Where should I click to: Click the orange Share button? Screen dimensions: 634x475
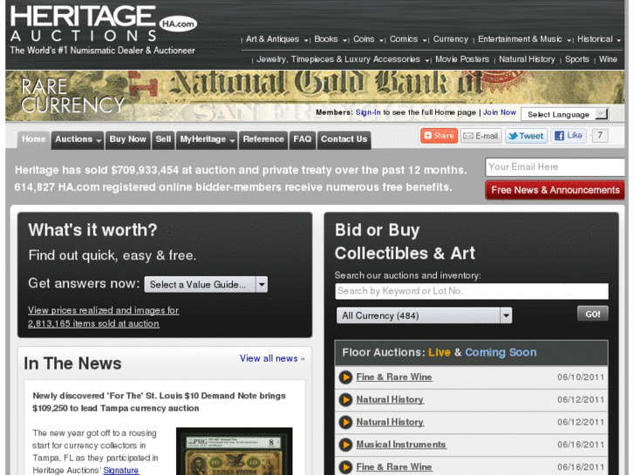(439, 136)
